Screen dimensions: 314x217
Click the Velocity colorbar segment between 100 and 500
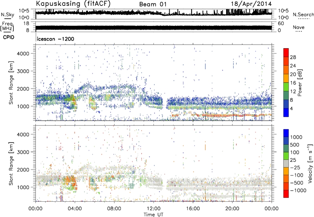(x=286, y=148)
